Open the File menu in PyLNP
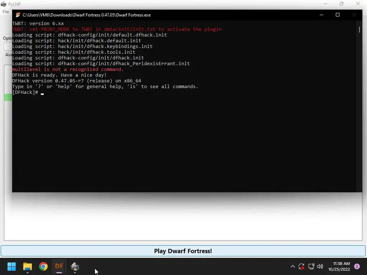The image size is (367, 275). [6, 12]
